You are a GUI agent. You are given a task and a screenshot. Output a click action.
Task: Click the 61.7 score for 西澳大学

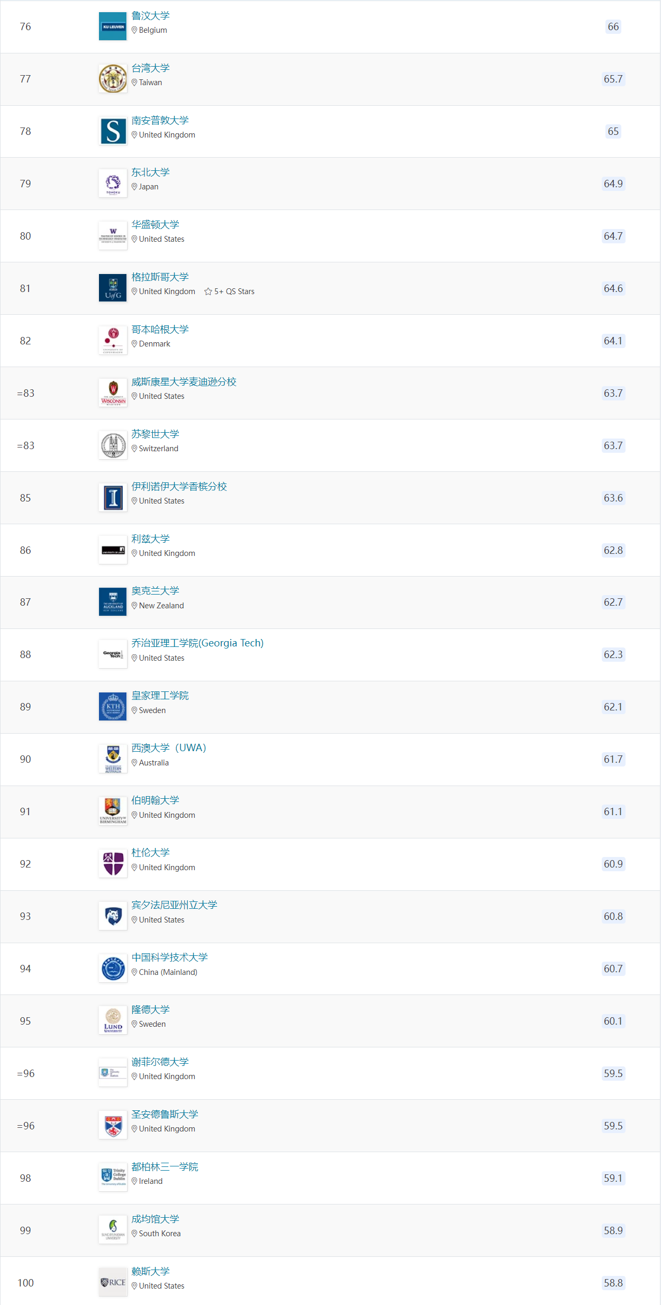click(613, 759)
